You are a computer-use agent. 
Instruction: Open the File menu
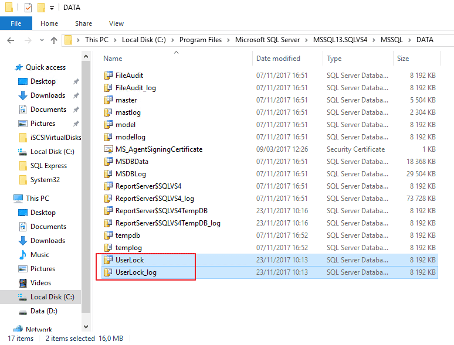pyautogui.click(x=16, y=23)
